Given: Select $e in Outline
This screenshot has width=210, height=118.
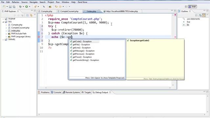Looking at the screenshot, I should pos(188,25).
